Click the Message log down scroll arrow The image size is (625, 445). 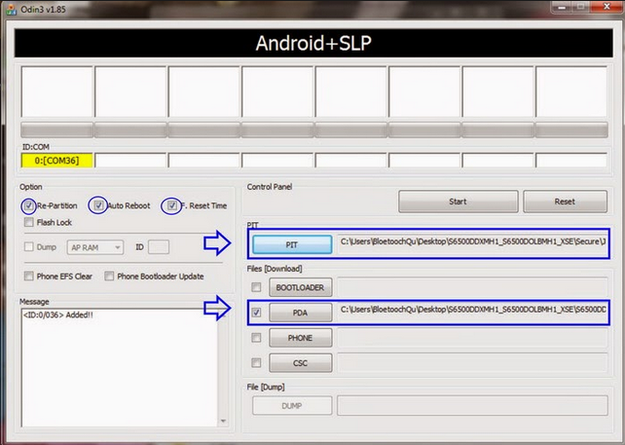223,421
